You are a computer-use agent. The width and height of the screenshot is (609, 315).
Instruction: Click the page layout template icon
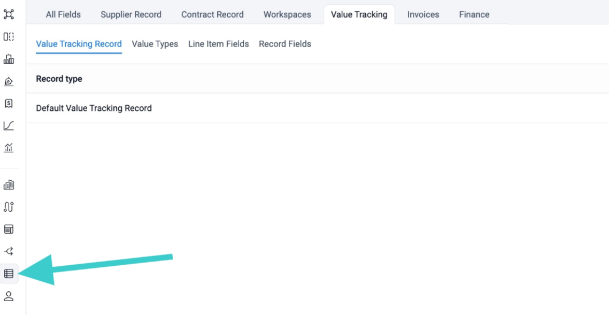[x=9, y=229]
